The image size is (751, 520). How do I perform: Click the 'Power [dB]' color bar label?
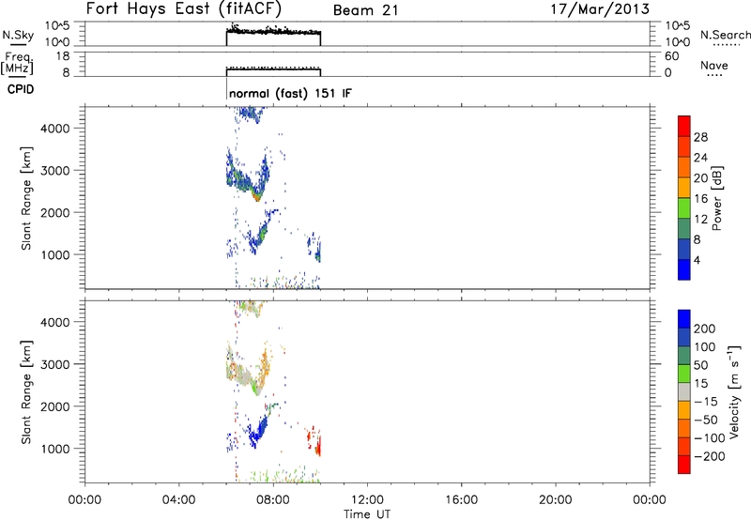click(716, 198)
